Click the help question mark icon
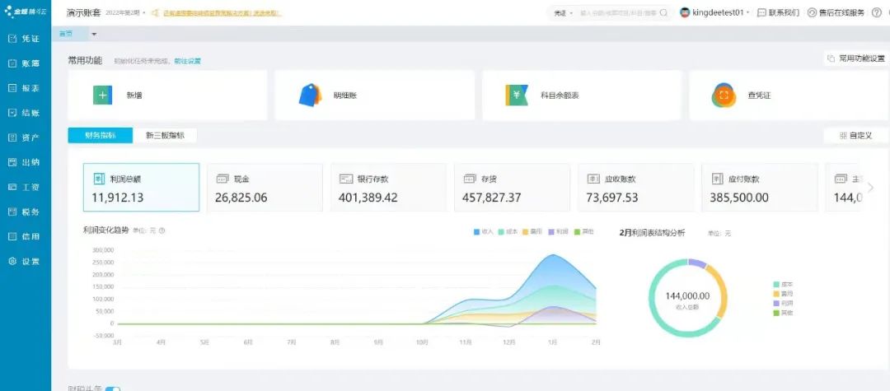This screenshot has height=391, width=890. pyautogui.click(x=876, y=12)
